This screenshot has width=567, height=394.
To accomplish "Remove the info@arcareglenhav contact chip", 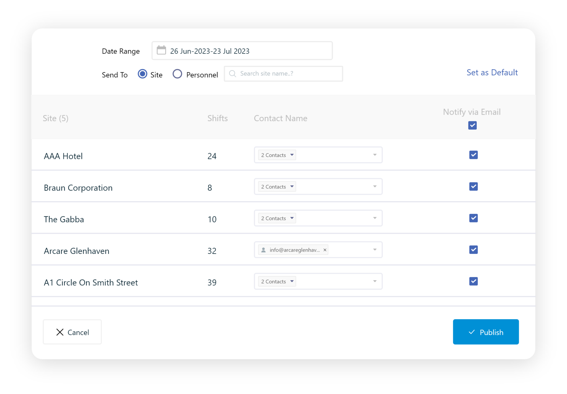I will [x=325, y=250].
